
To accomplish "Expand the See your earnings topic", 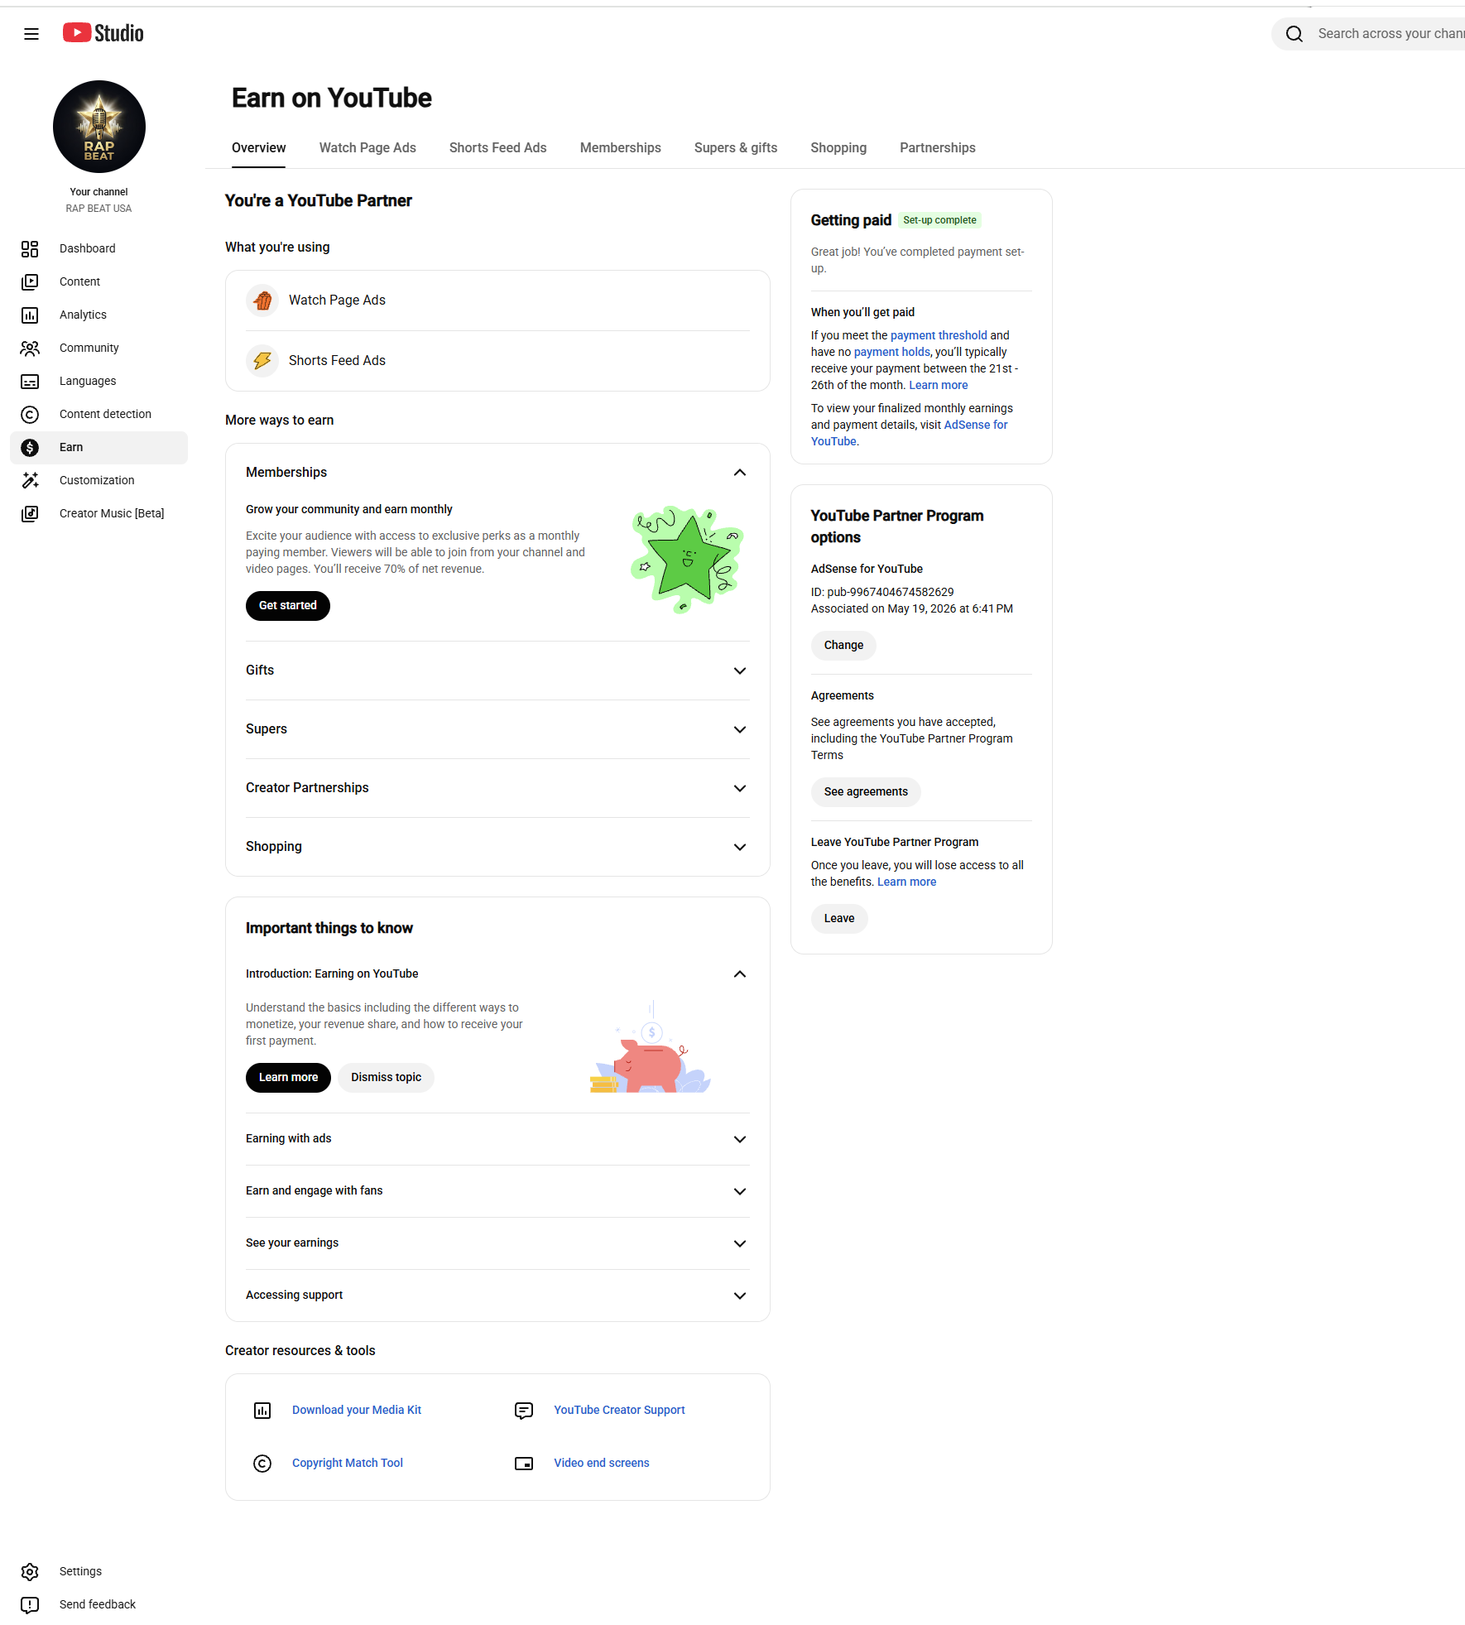I will click(x=740, y=1244).
